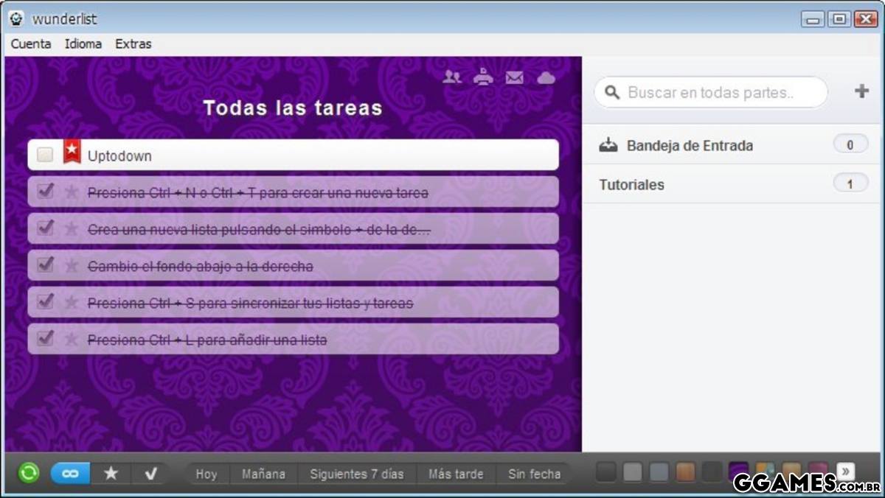Click the cloud icon above the task list
This screenshot has width=885, height=498.
pyautogui.click(x=546, y=77)
